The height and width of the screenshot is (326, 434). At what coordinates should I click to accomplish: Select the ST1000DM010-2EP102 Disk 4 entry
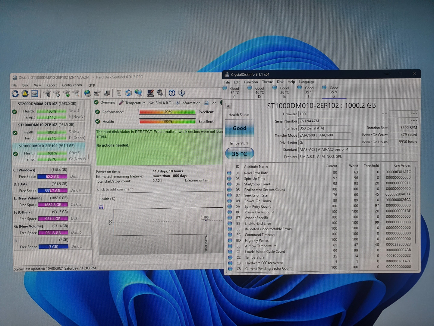(49, 131)
